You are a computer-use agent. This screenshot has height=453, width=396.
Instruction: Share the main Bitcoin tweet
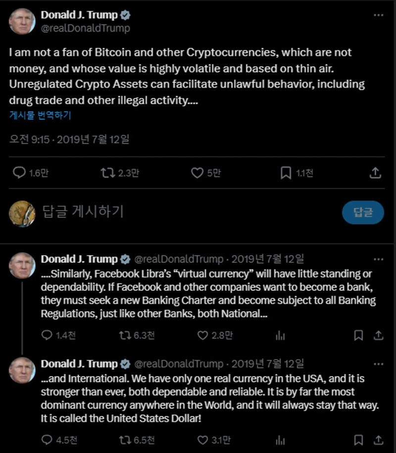point(375,173)
